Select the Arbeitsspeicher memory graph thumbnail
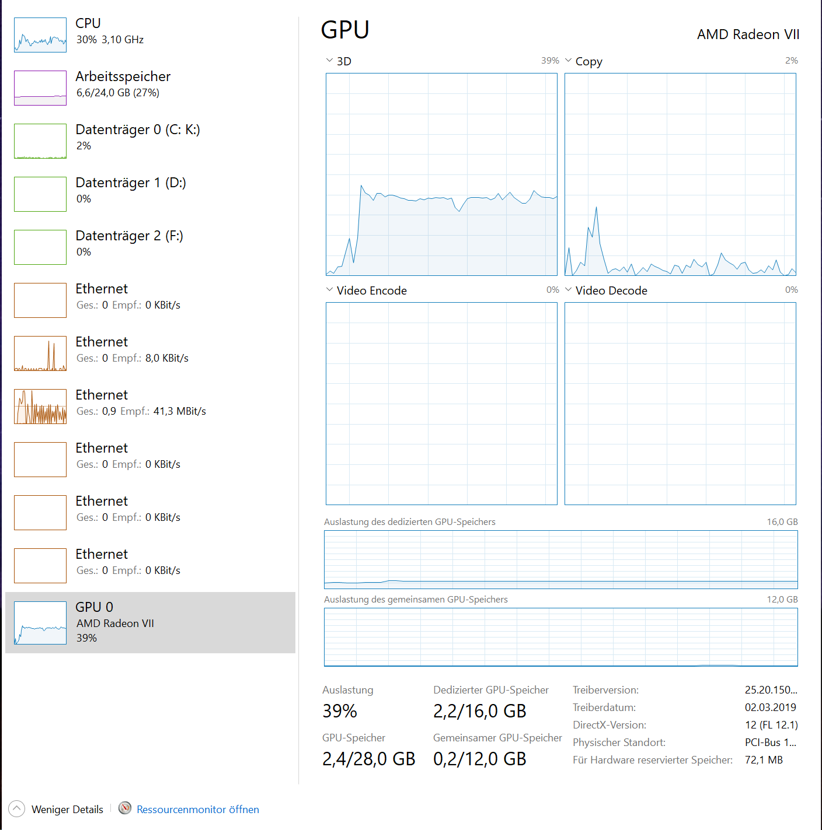Viewport: 822px width, 830px height. click(40, 88)
